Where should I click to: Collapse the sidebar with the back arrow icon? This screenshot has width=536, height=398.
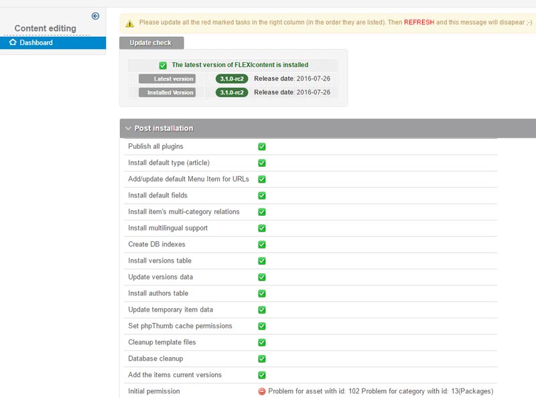coord(95,16)
